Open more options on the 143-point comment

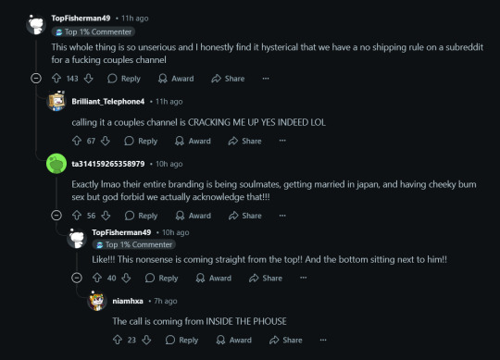pyautogui.click(x=266, y=79)
